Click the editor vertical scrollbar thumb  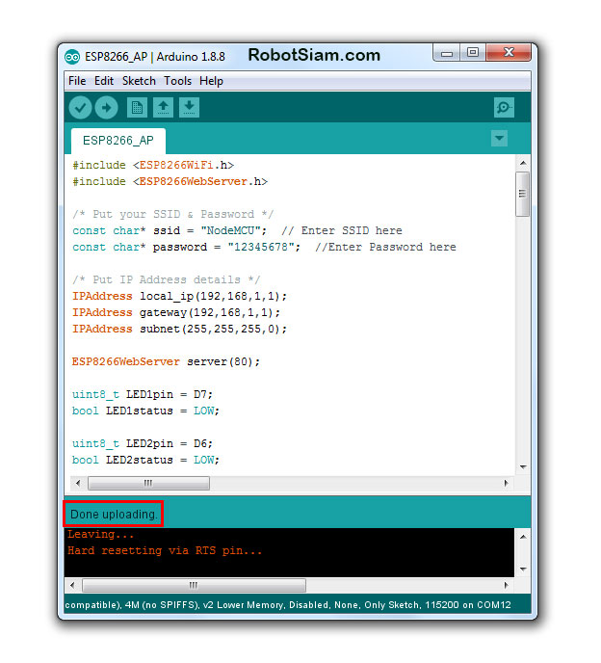point(523,194)
